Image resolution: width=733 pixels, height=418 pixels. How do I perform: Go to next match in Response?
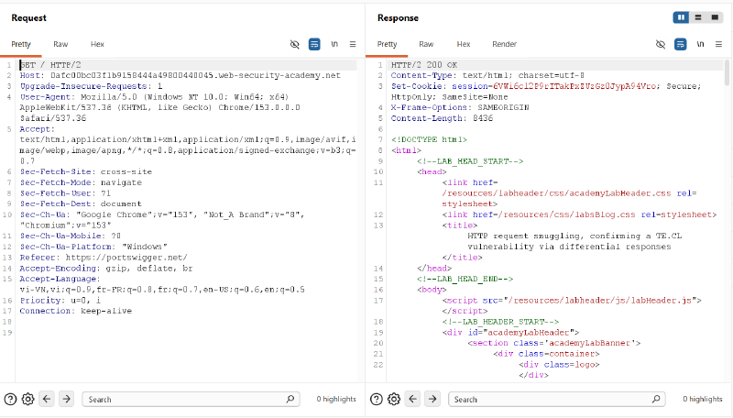point(432,399)
